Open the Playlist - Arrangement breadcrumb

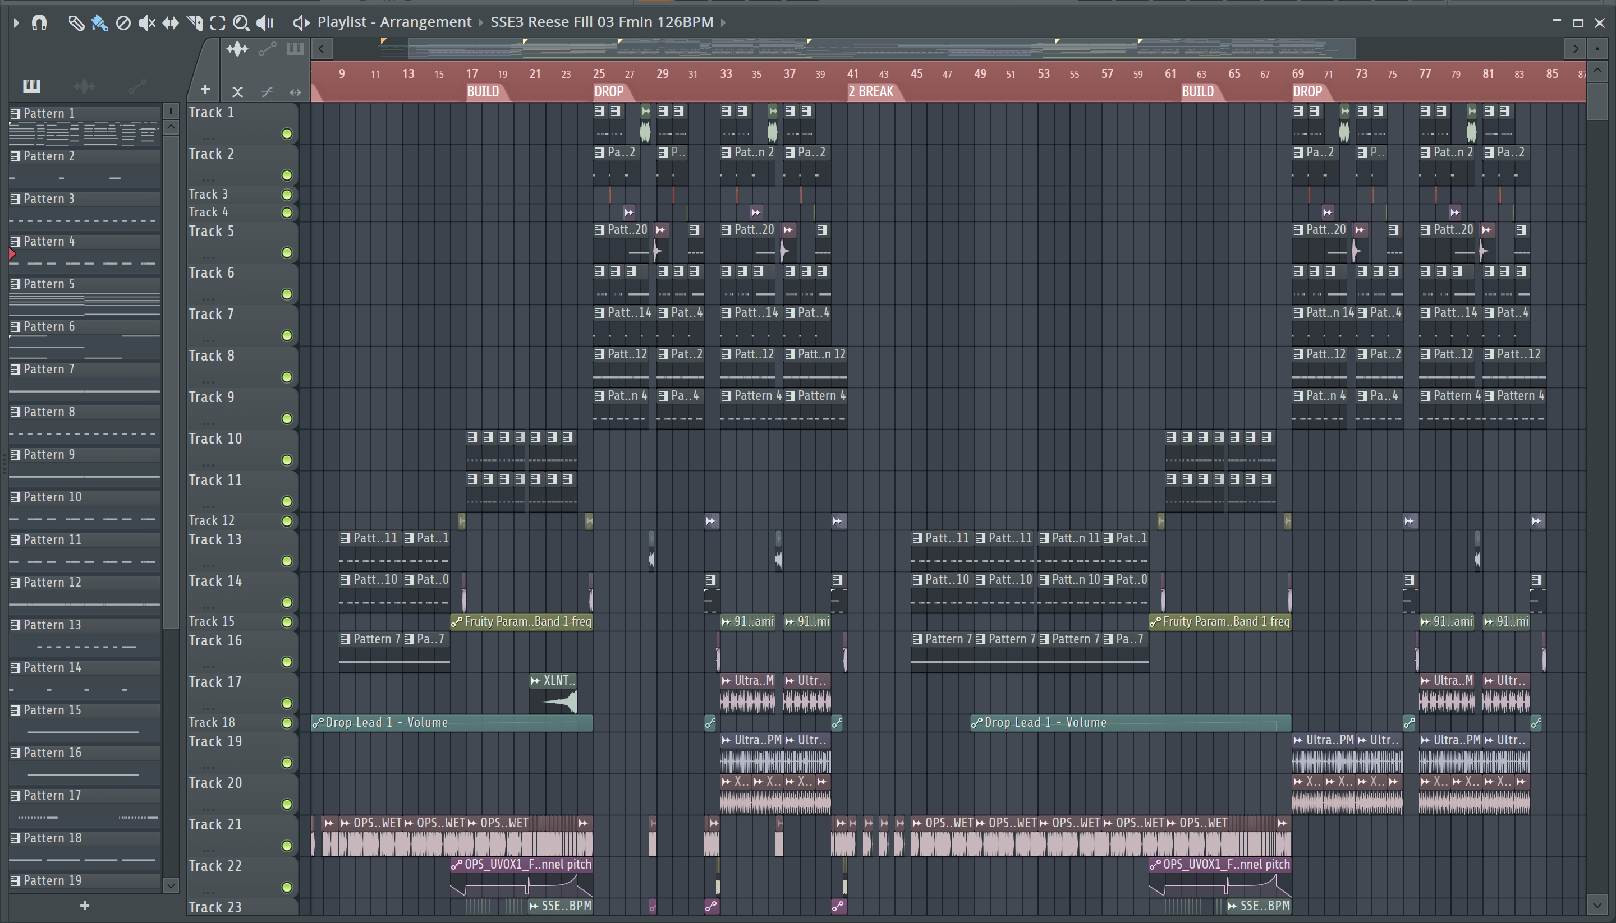click(394, 22)
